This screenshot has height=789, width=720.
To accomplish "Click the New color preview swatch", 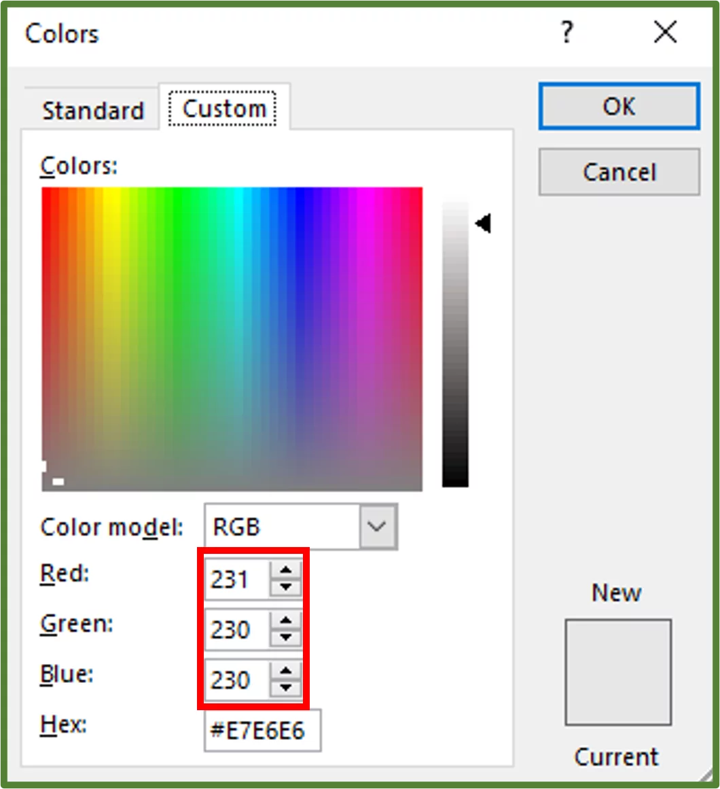I will [x=617, y=671].
